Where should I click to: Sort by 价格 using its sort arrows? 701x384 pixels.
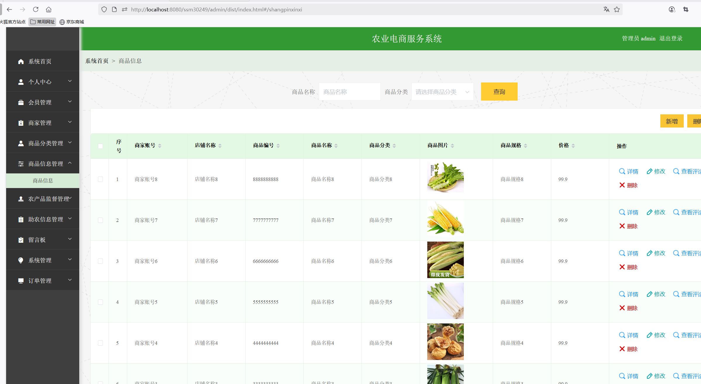[573, 145]
